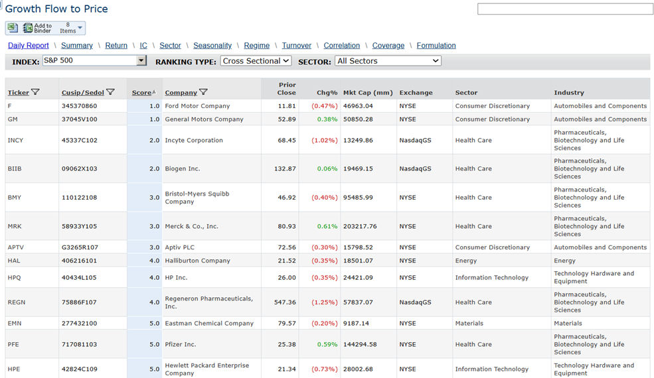Click cusip 37045V100 for GM
The width and height of the screenshot is (654, 378).
(x=79, y=119)
